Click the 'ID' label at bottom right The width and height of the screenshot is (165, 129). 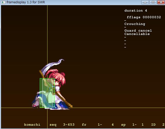(153, 125)
